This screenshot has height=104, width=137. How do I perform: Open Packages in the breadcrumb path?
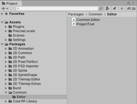[76, 14]
